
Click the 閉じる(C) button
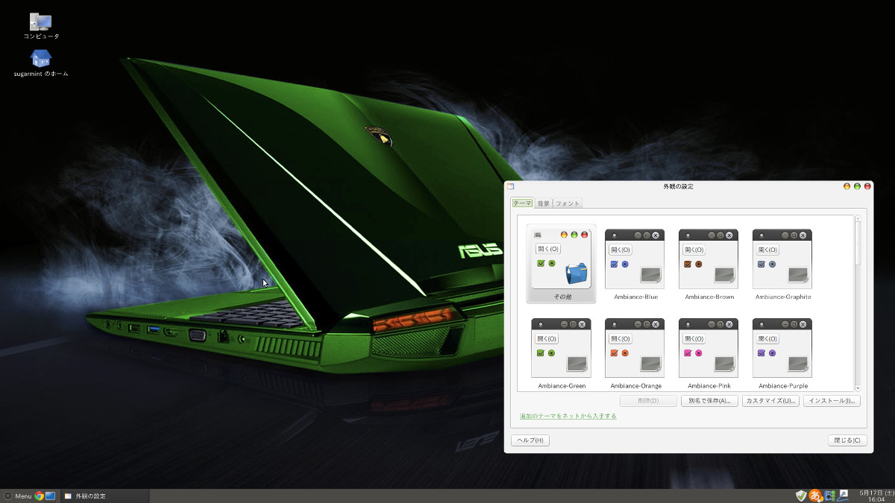[x=847, y=440]
